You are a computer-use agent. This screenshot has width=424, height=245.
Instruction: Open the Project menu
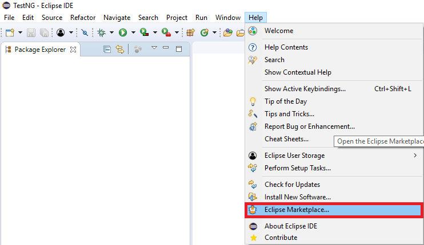pos(177,18)
